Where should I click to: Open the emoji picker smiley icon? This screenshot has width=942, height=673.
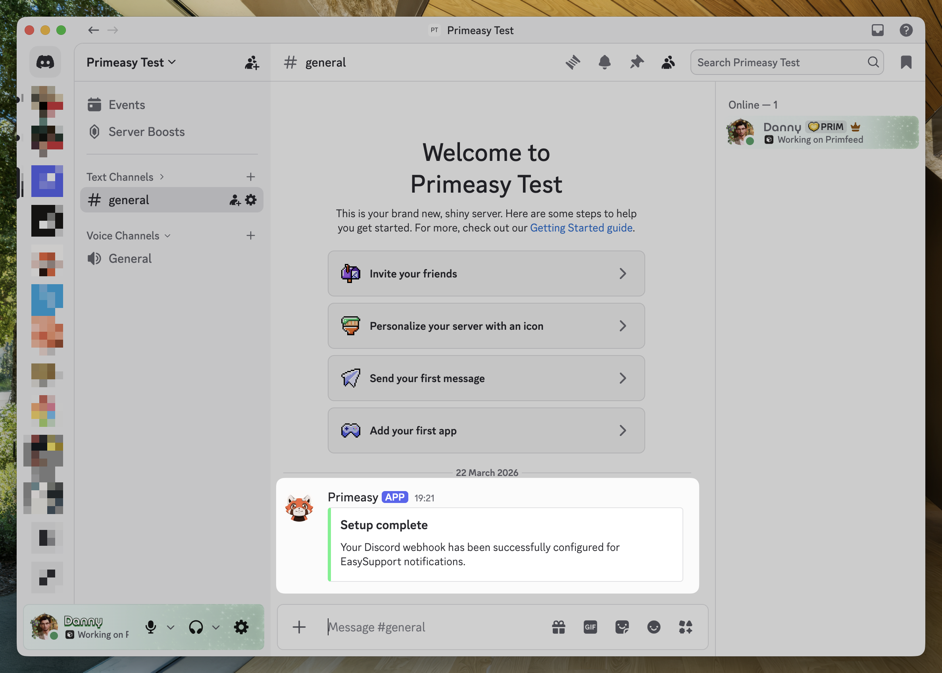[x=654, y=627]
